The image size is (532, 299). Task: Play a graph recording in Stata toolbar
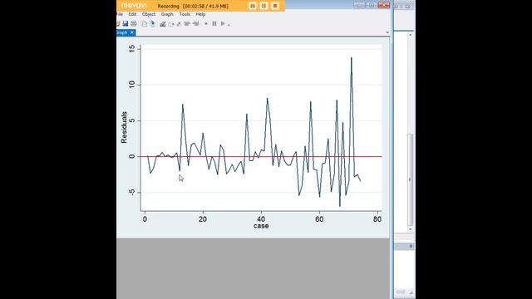point(223,24)
